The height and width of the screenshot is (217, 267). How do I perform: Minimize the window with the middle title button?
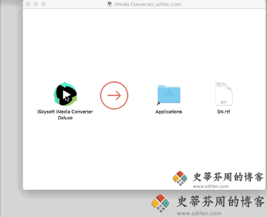pyautogui.click(x=36, y=4)
